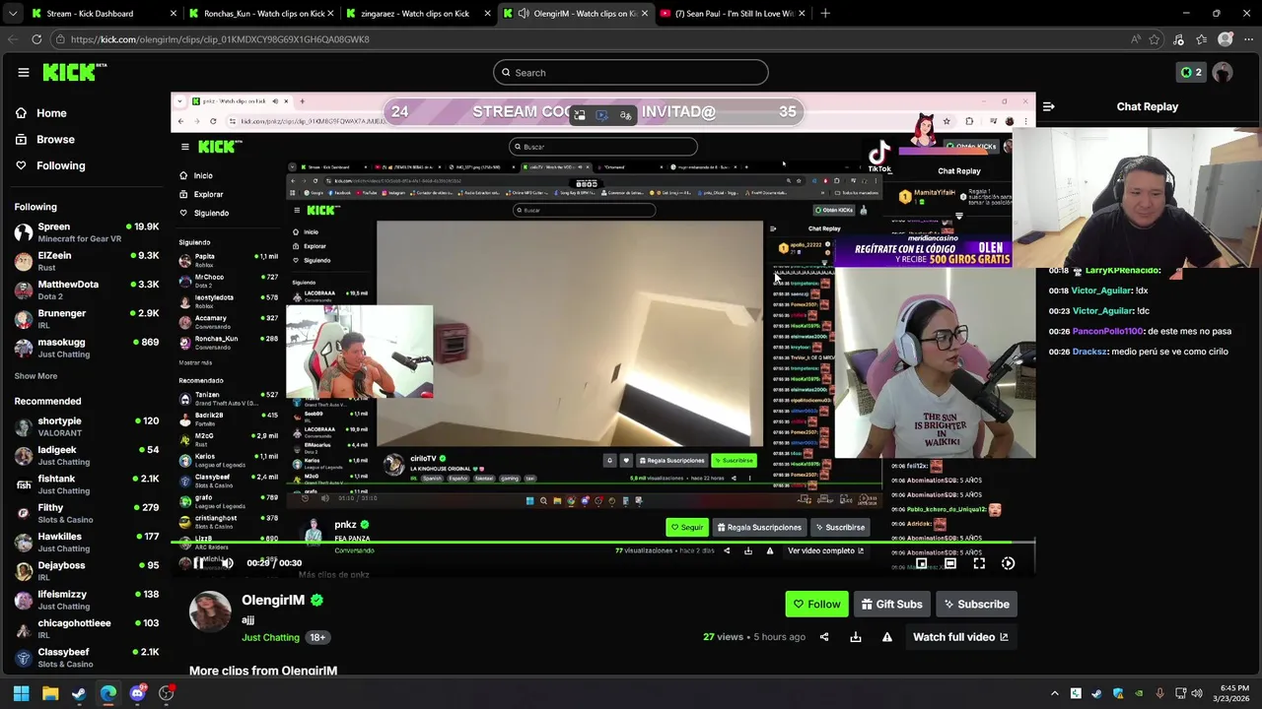This screenshot has height=709, width=1262.
Task: Open fishtank recommended channel
Action: (x=87, y=484)
